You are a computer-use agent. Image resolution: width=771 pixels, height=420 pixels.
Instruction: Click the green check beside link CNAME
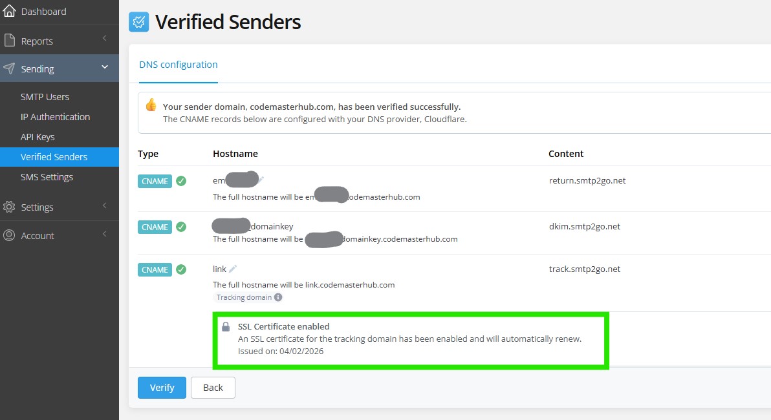(x=181, y=269)
